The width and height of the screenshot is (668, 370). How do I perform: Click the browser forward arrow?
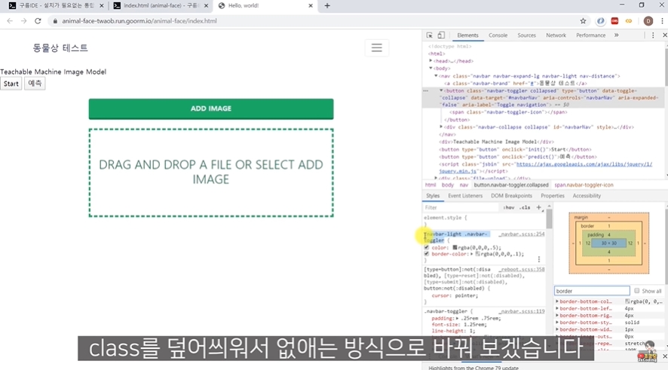[24, 21]
